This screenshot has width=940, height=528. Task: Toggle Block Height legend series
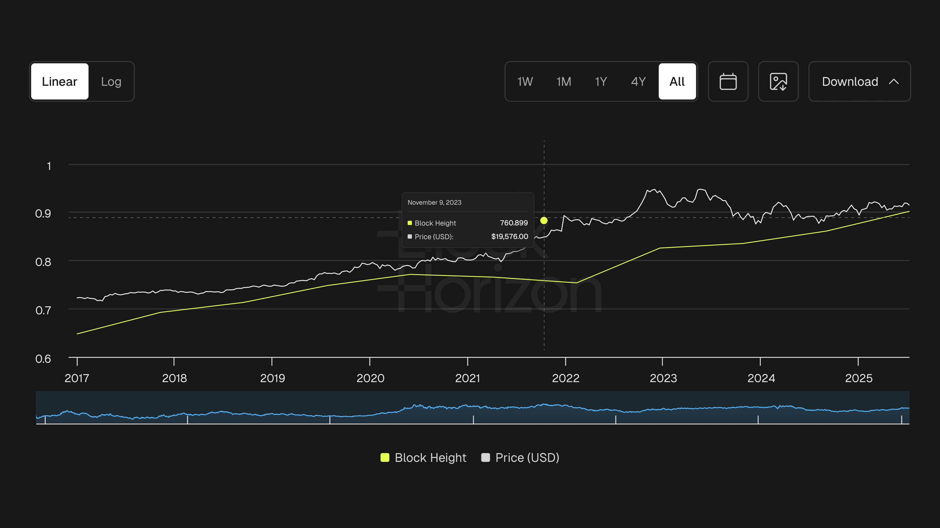[430, 457]
